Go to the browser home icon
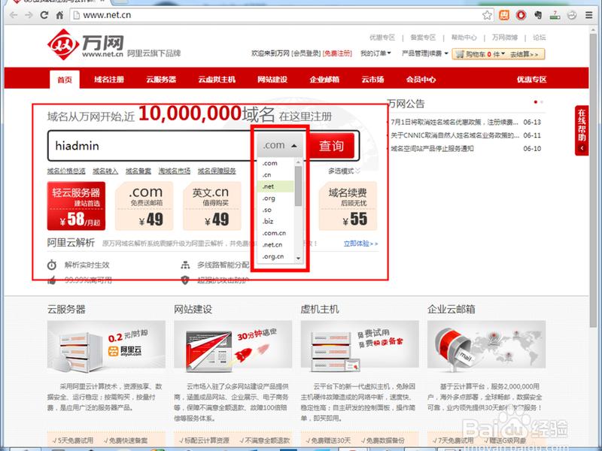 [59, 15]
